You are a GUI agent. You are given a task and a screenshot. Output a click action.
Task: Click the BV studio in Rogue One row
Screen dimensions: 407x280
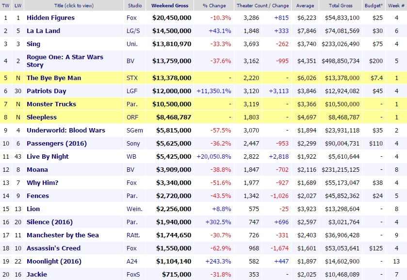point(130,61)
